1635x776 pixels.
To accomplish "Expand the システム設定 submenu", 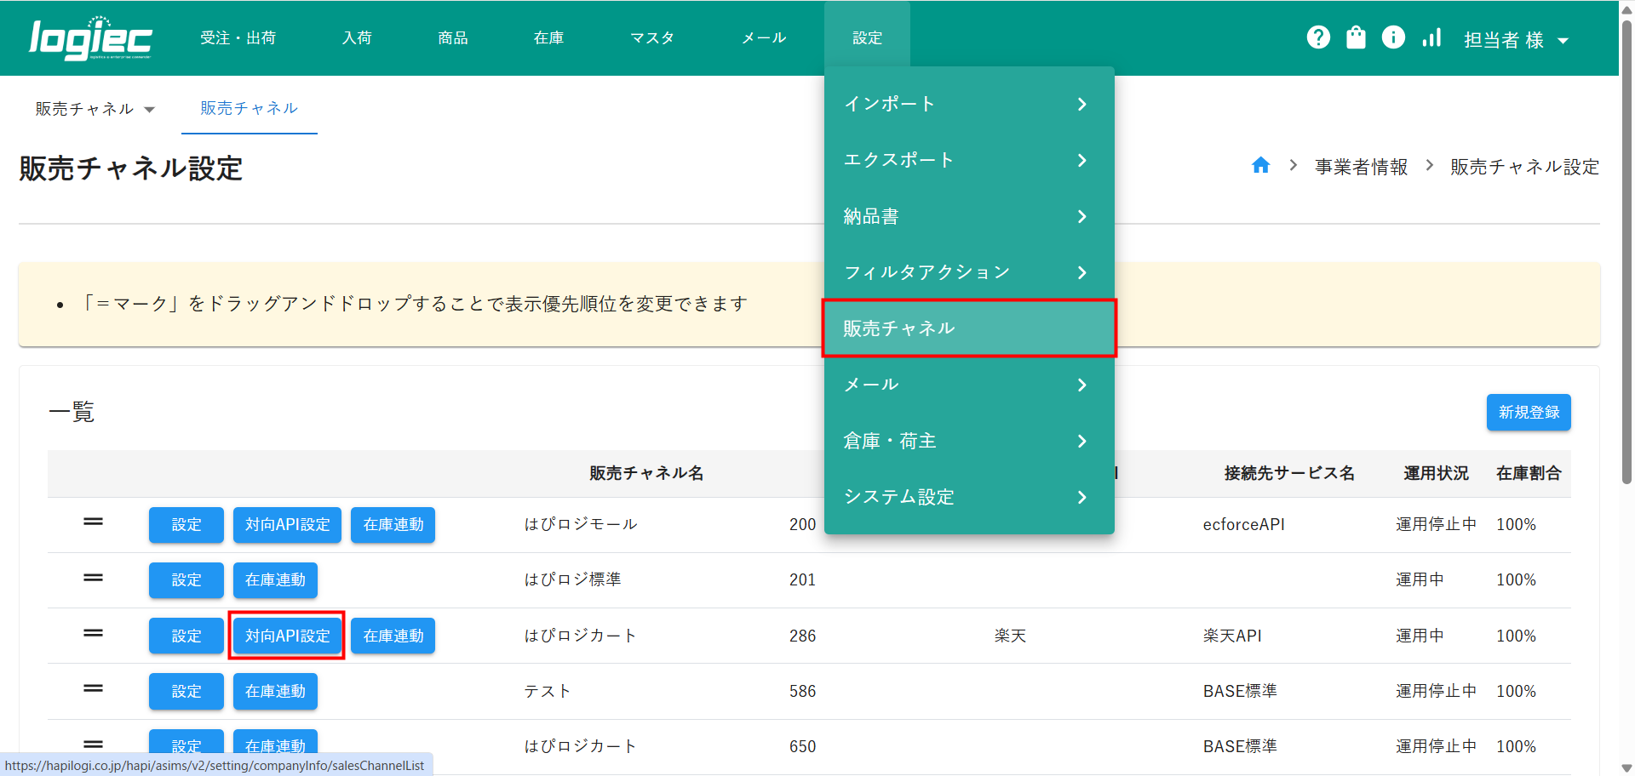I will [968, 497].
